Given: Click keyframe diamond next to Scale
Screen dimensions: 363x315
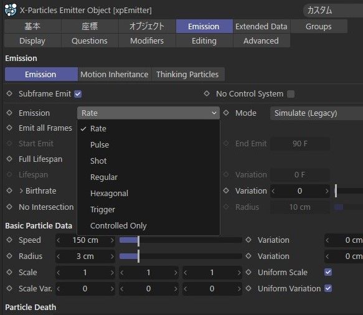Looking at the screenshot, I should click(9, 272).
